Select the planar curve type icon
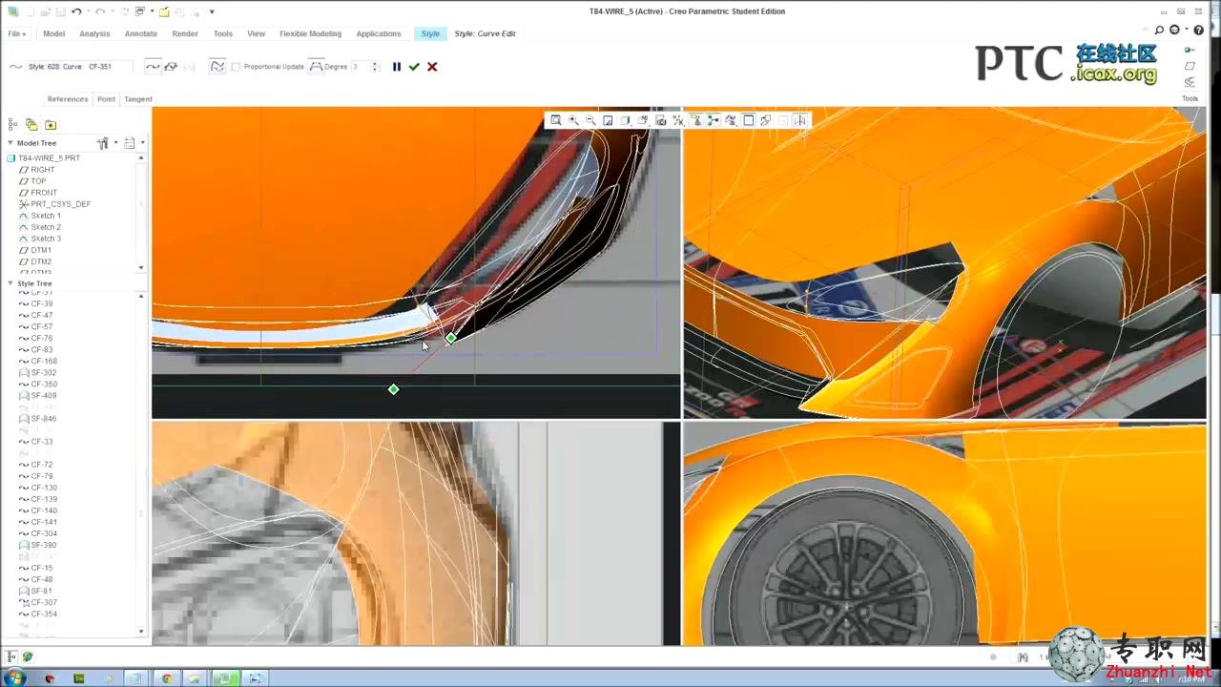The image size is (1221, 687). click(x=171, y=67)
